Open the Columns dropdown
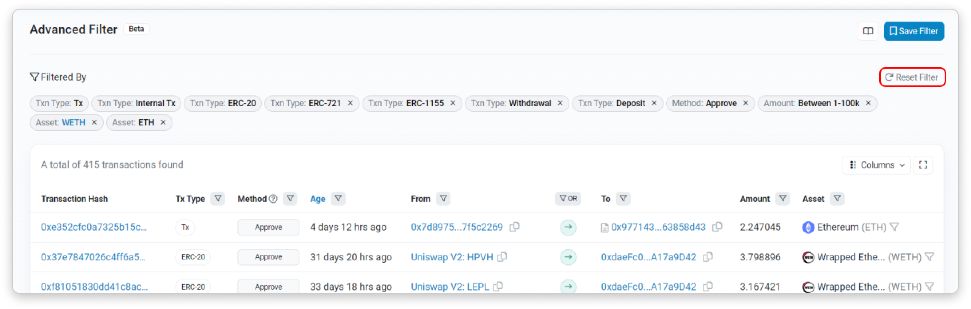The width and height of the screenshot is (971, 309). coord(876,165)
